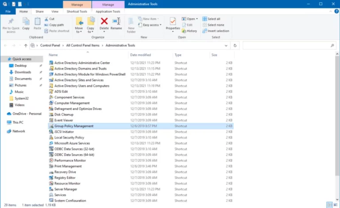This screenshot has height=208, width=340.
Task: Click the Cut scissors command
Action: (x=50, y=19)
